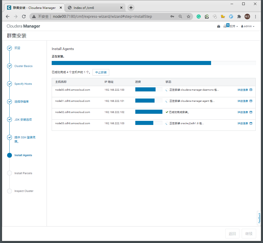Click the overall installation progress bar

coord(154,63)
